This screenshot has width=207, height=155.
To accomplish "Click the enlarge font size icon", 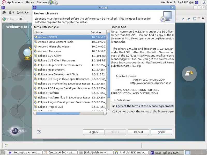I will [x=189, y=19].
